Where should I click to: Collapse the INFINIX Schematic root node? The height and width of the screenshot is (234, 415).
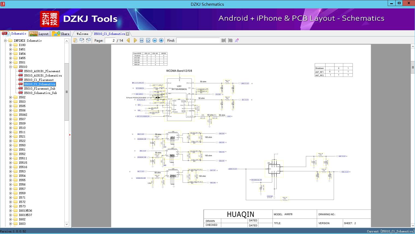pyautogui.click(x=5, y=41)
